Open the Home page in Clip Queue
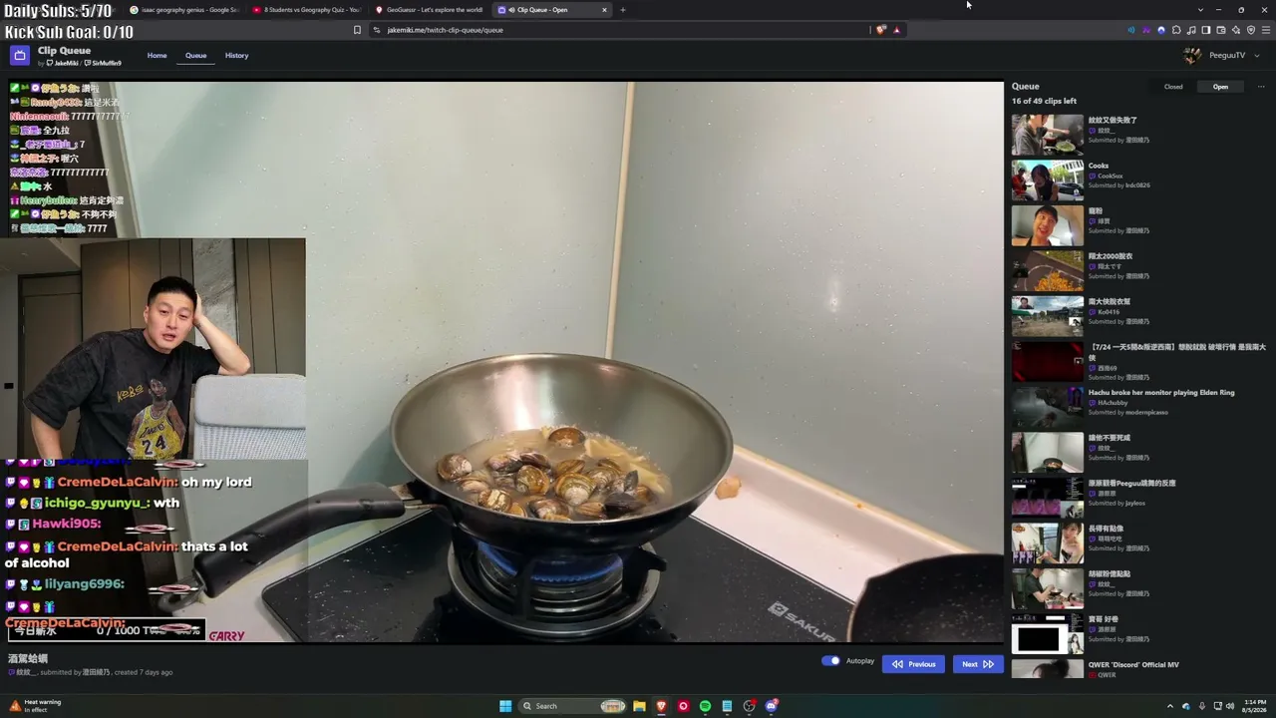Viewport: 1276px width, 718px height. [158, 56]
